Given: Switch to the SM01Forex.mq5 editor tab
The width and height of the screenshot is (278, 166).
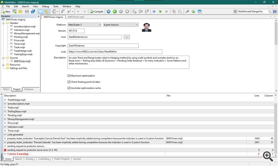Looking at the screenshot, I should click(x=76, y=17).
